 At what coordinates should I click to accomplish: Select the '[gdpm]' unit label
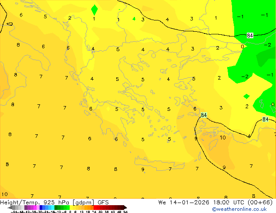coord(83,203)
